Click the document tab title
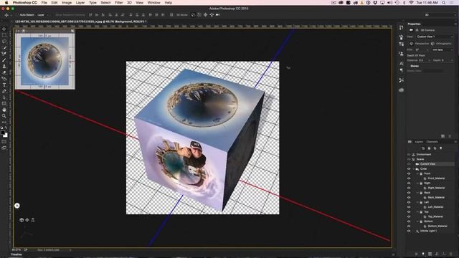The width and height of the screenshot is (459, 258). point(80,21)
